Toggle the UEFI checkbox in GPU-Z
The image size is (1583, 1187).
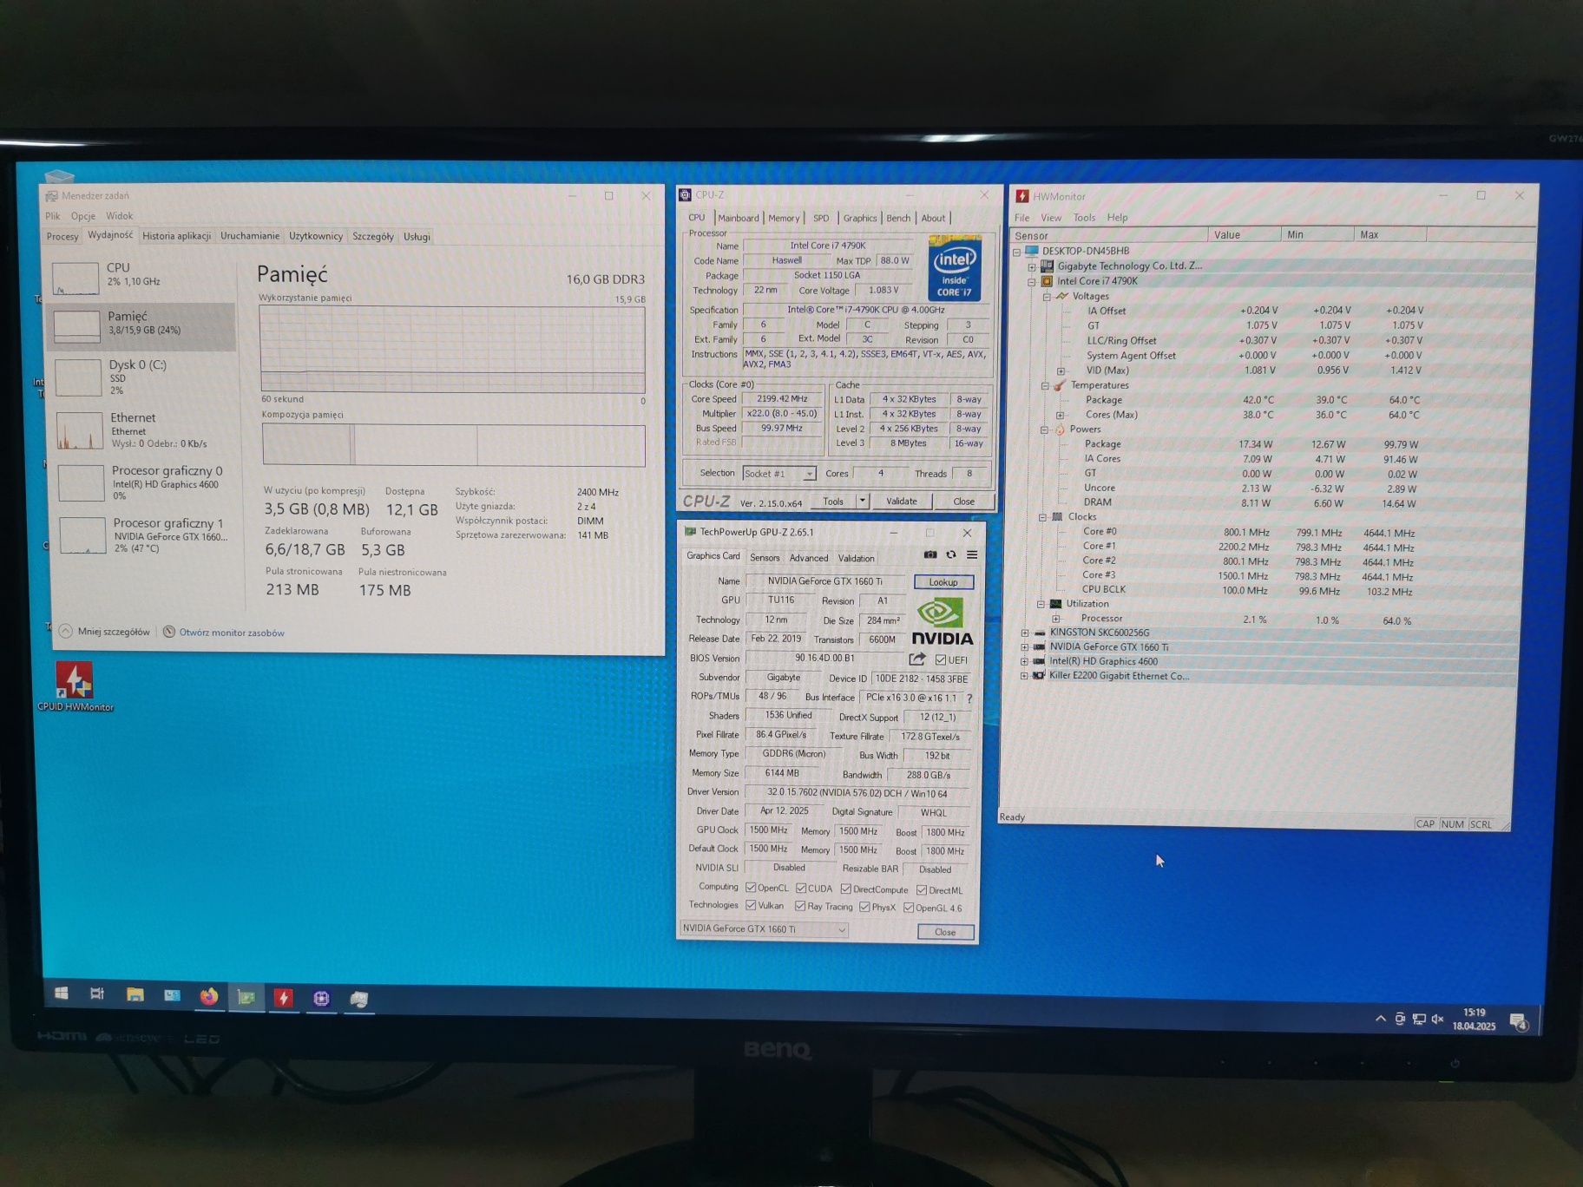point(941,659)
